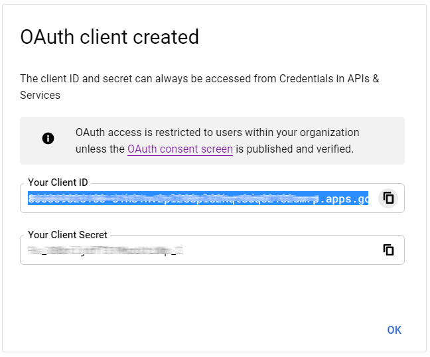Click the "Your Client Secret" field label

coord(68,234)
